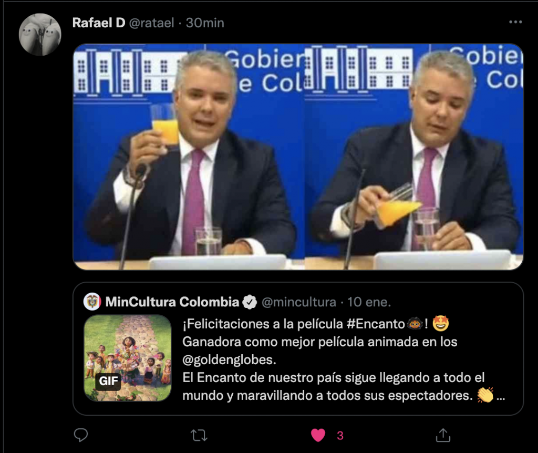The height and width of the screenshot is (453, 538).
Task: Expand the quoted tweet text ellipsis
Action: tap(501, 397)
